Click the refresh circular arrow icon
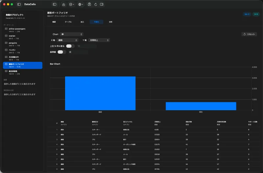This screenshot has width=263, height=173. [96, 4]
